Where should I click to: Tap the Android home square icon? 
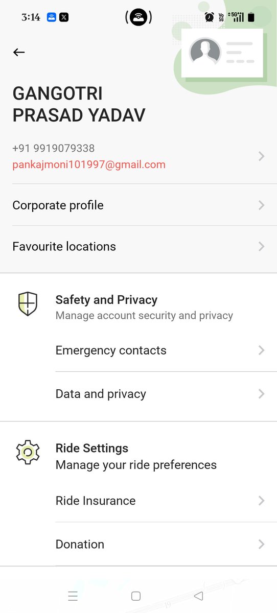point(136,596)
